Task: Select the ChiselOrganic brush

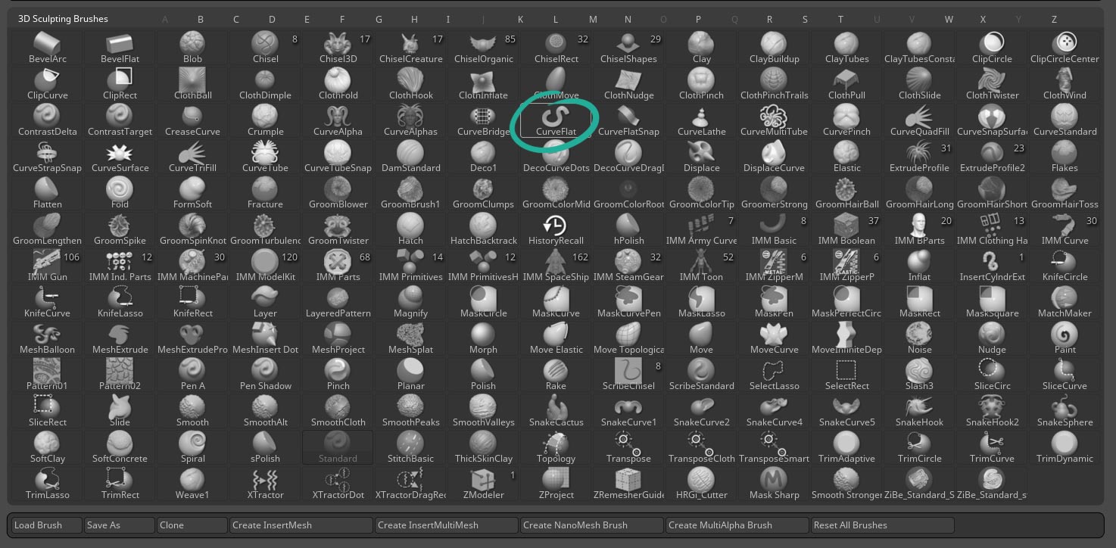Action: 483,48
